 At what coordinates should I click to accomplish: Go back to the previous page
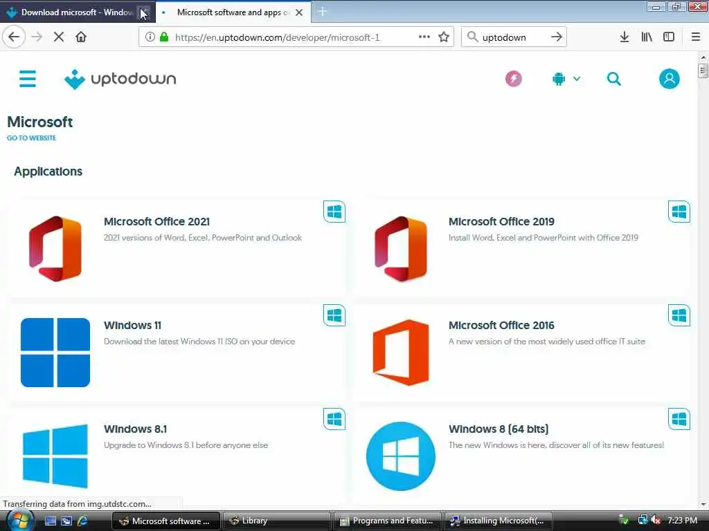click(14, 37)
